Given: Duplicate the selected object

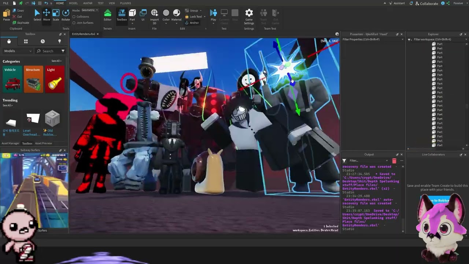Looking at the screenshot, I should pyautogui.click(x=20, y=23).
